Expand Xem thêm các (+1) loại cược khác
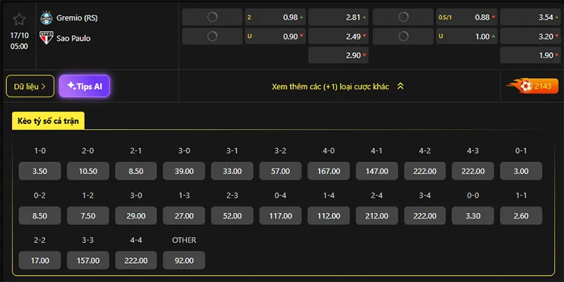The image size is (564, 282). tap(331, 86)
